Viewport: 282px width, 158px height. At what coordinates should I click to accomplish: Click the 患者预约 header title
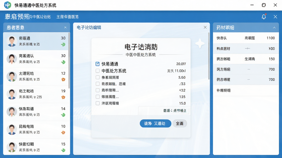[x=17, y=17]
